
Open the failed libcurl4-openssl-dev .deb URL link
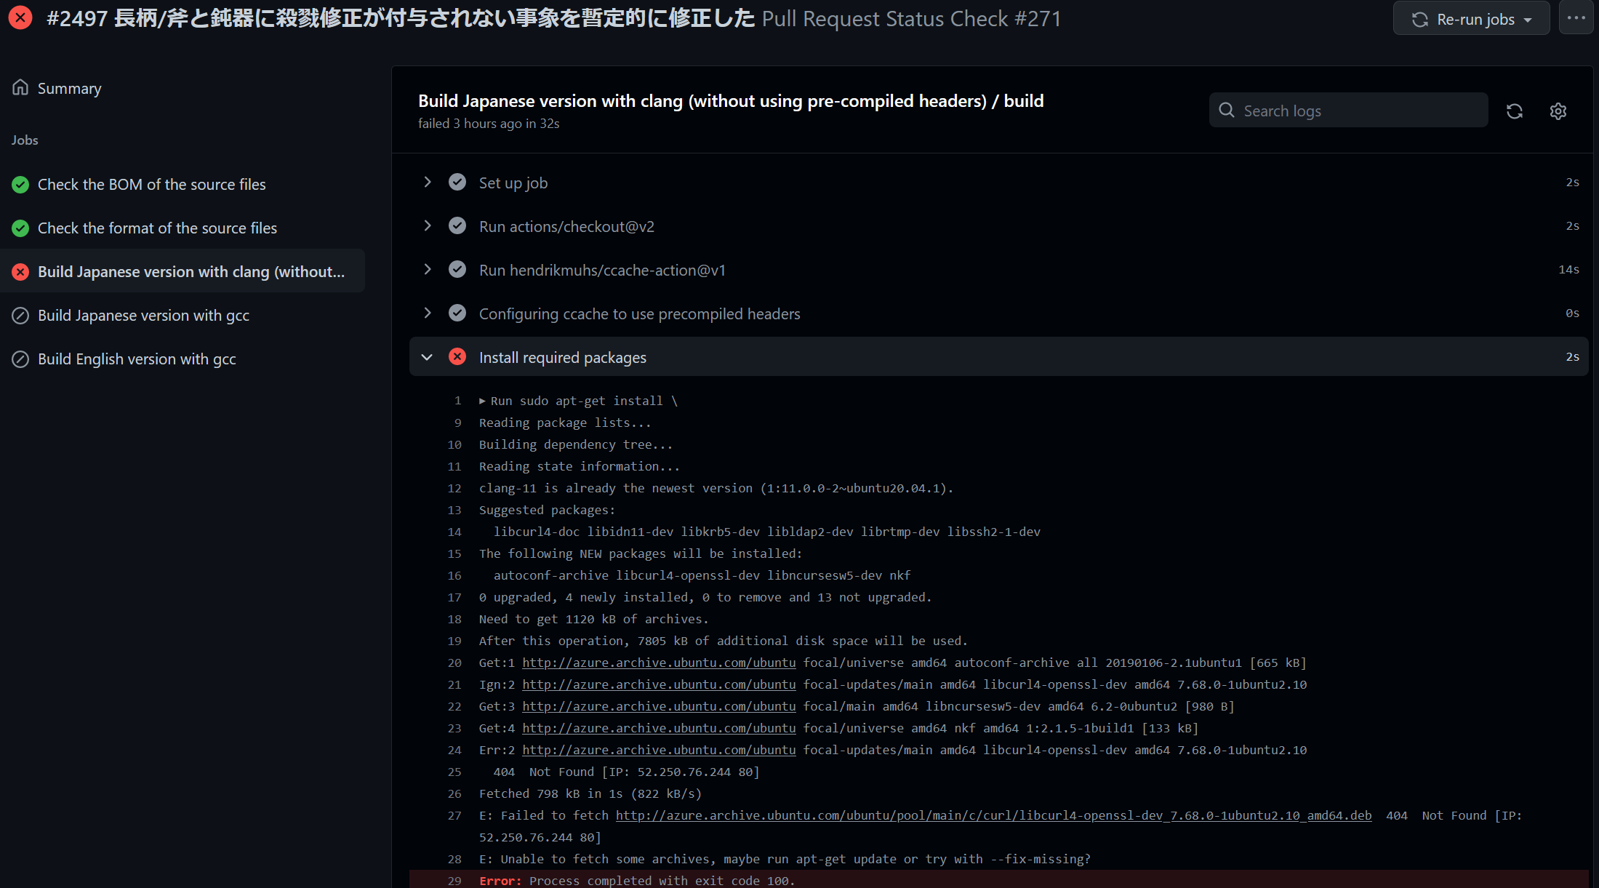pos(993,815)
